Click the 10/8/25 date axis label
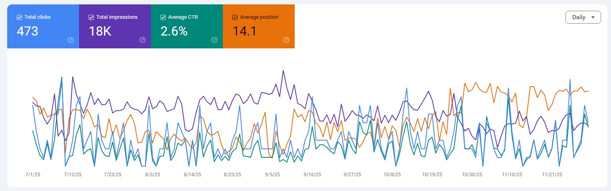The width and height of the screenshot is (611, 191). (x=392, y=175)
